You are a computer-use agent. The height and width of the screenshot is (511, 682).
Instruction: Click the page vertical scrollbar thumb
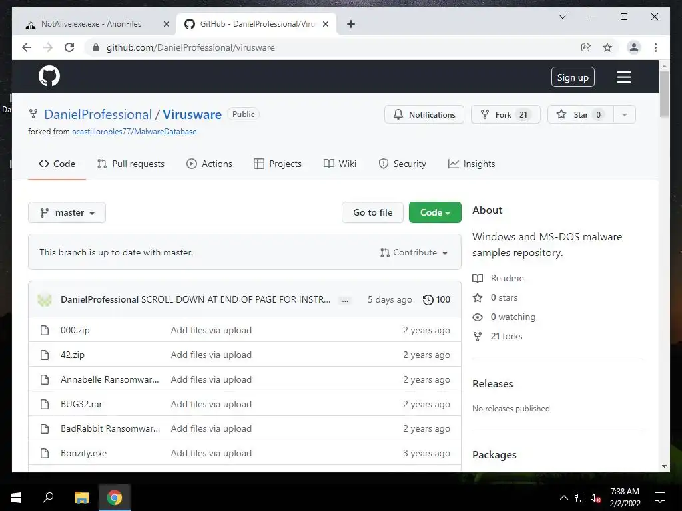(664, 93)
